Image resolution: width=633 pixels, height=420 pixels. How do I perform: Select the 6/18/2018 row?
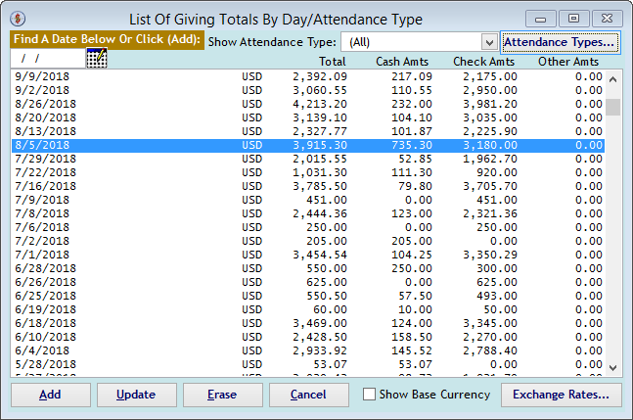click(307, 324)
